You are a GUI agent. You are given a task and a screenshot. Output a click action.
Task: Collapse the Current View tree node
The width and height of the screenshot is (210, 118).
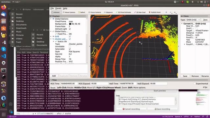[182, 24]
